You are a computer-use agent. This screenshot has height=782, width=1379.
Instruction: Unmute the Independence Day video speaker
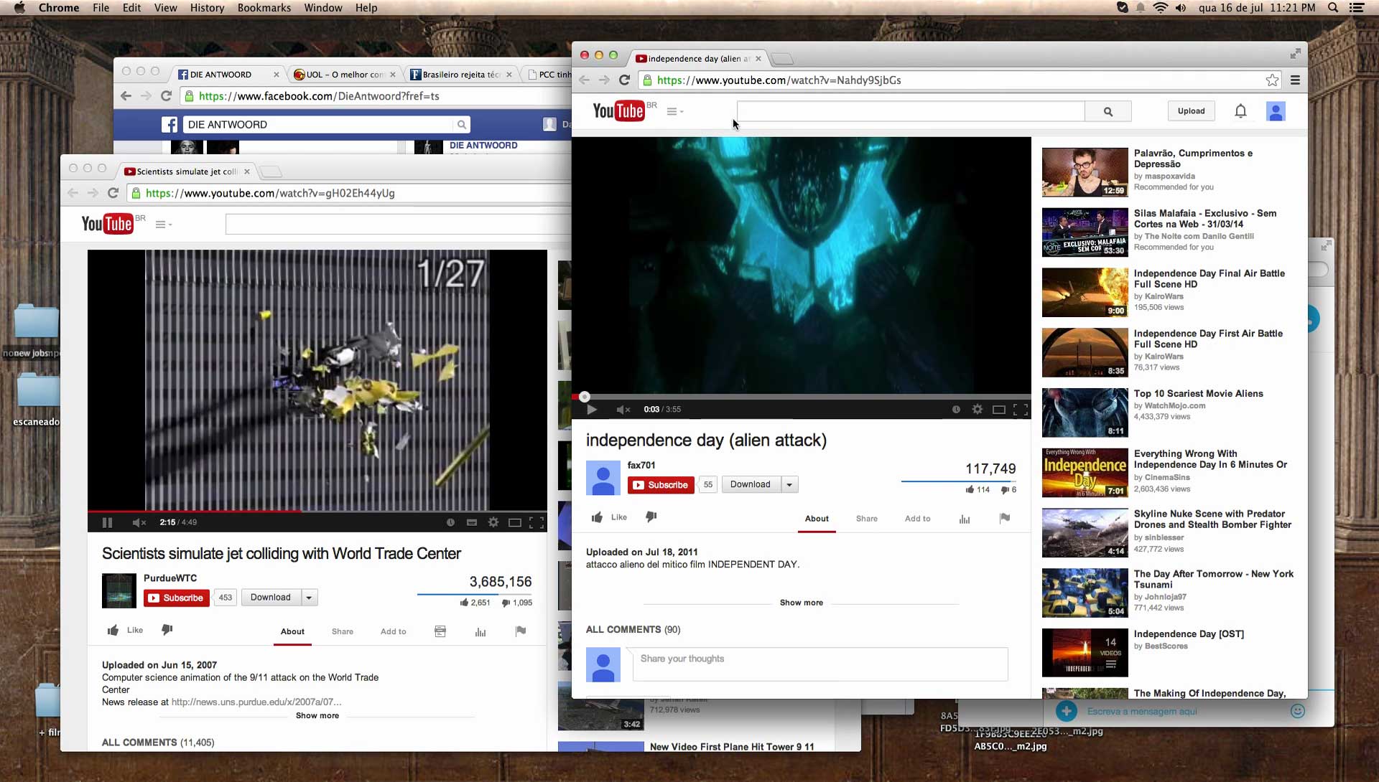click(x=622, y=410)
